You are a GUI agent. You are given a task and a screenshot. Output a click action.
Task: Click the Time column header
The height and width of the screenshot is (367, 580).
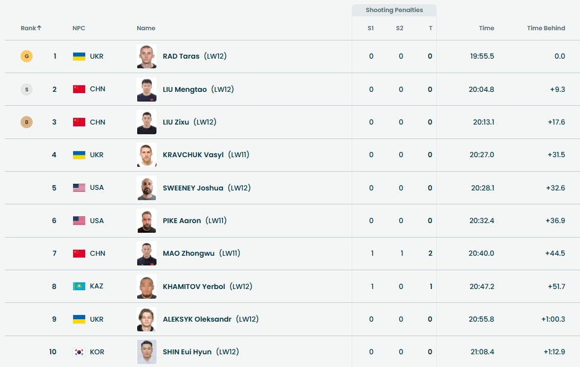point(486,28)
